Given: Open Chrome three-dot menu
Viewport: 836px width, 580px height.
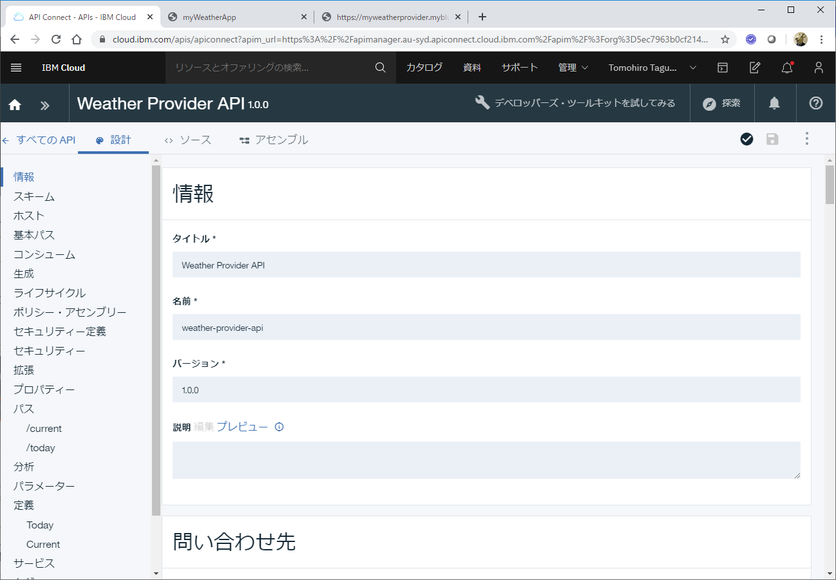Looking at the screenshot, I should pyautogui.click(x=822, y=39).
